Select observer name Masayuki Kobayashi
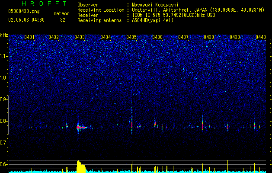Screen dimensions: 272x173 [x=155, y=5]
